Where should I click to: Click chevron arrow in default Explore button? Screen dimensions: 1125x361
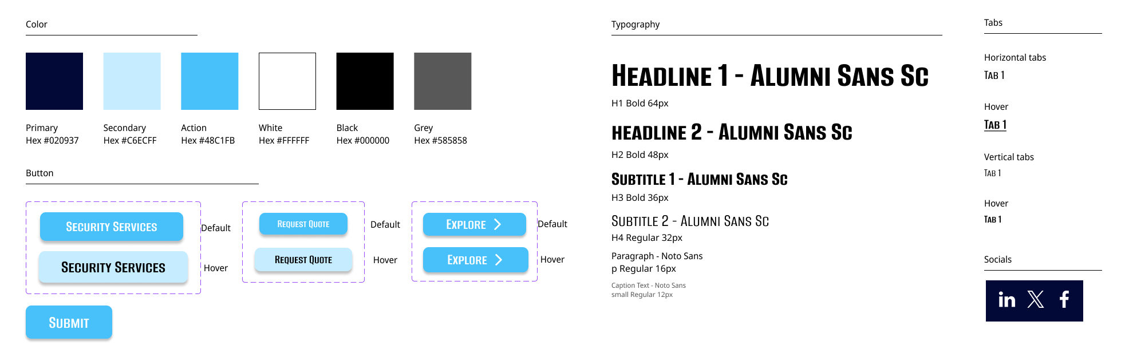point(498,224)
